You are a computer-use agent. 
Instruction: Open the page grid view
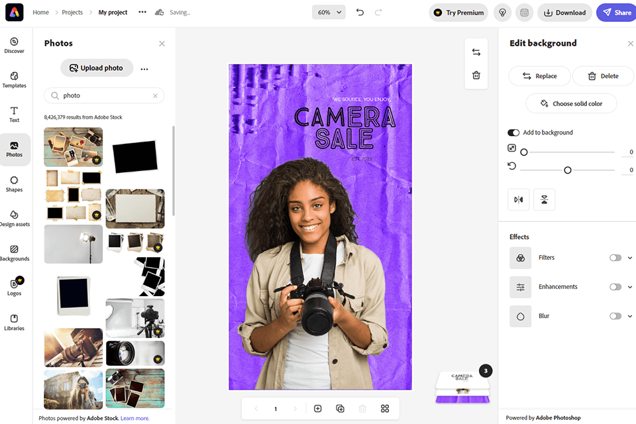[385, 409]
